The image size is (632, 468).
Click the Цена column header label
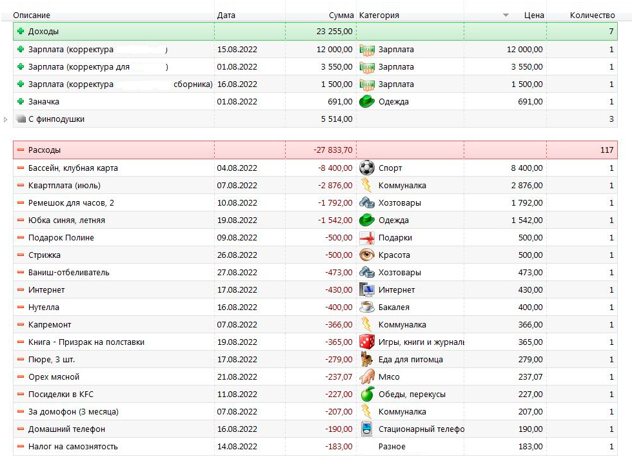point(534,15)
